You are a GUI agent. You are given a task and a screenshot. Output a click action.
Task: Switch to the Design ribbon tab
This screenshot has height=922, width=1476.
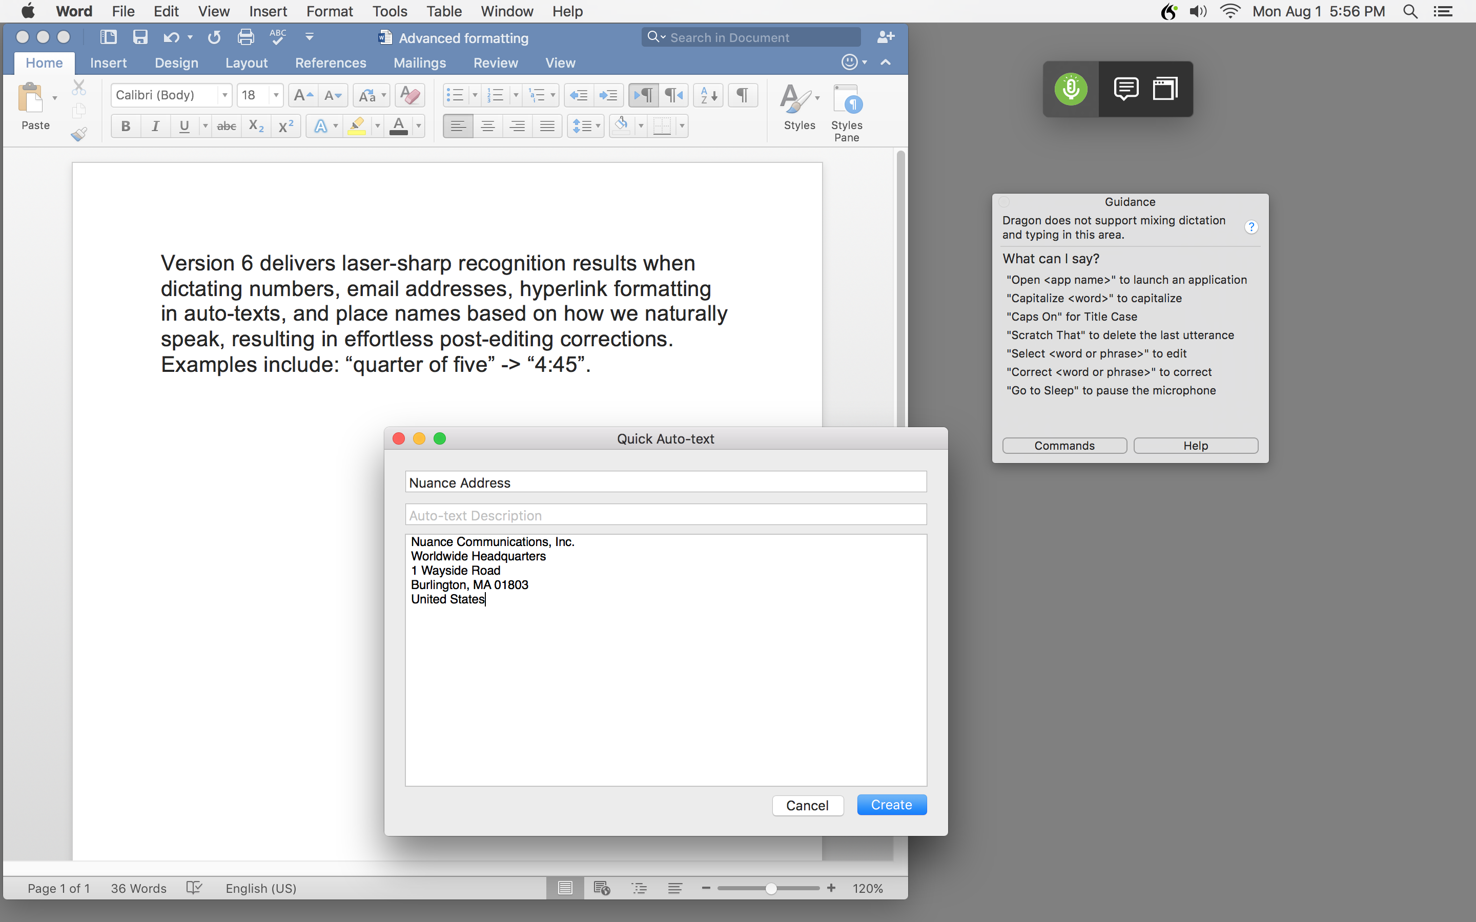(x=176, y=63)
